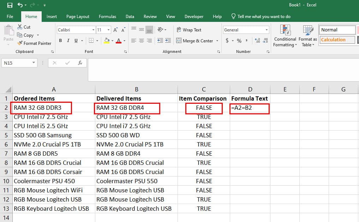The width and height of the screenshot is (359, 222).
Task: Apply the Normal cell style
Action: (337, 30)
